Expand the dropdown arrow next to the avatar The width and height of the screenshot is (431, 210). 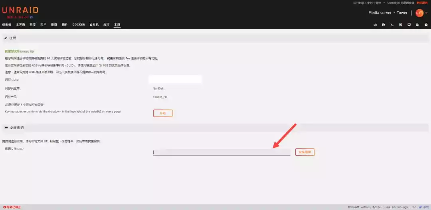pos(426,13)
